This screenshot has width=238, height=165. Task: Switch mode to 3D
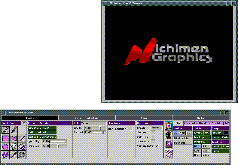point(188,133)
